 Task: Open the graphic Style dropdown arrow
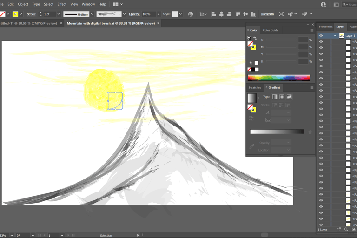(180, 14)
